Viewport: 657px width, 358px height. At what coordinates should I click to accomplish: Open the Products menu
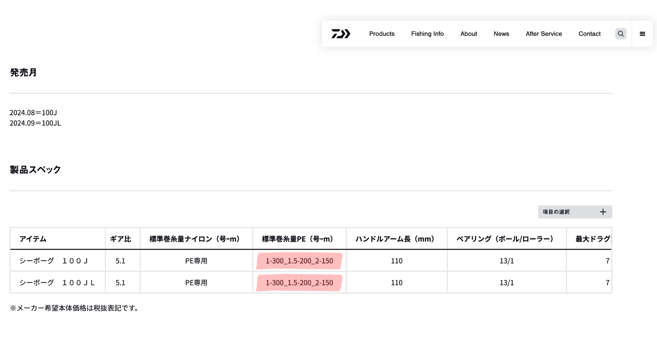tap(382, 34)
